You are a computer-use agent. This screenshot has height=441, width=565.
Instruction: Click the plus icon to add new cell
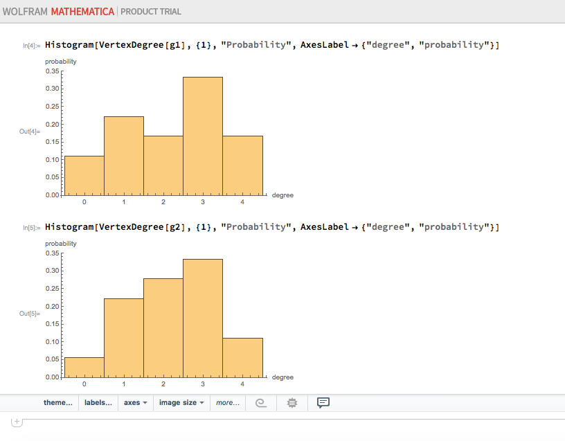[17, 422]
